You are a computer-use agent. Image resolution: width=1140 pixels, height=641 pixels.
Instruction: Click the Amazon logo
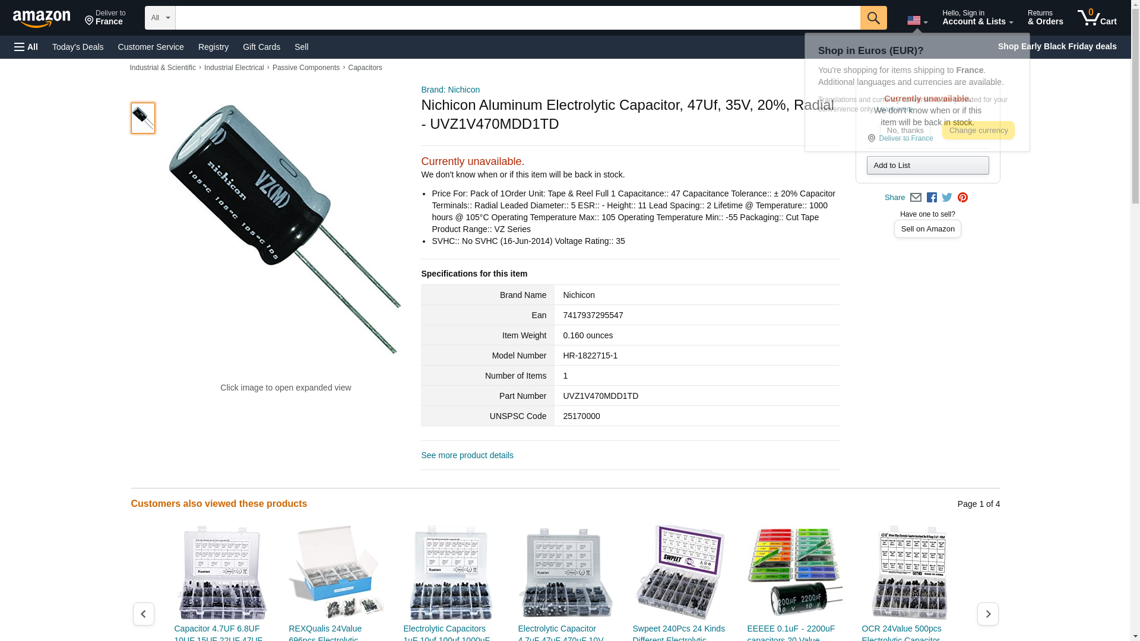[x=42, y=18]
